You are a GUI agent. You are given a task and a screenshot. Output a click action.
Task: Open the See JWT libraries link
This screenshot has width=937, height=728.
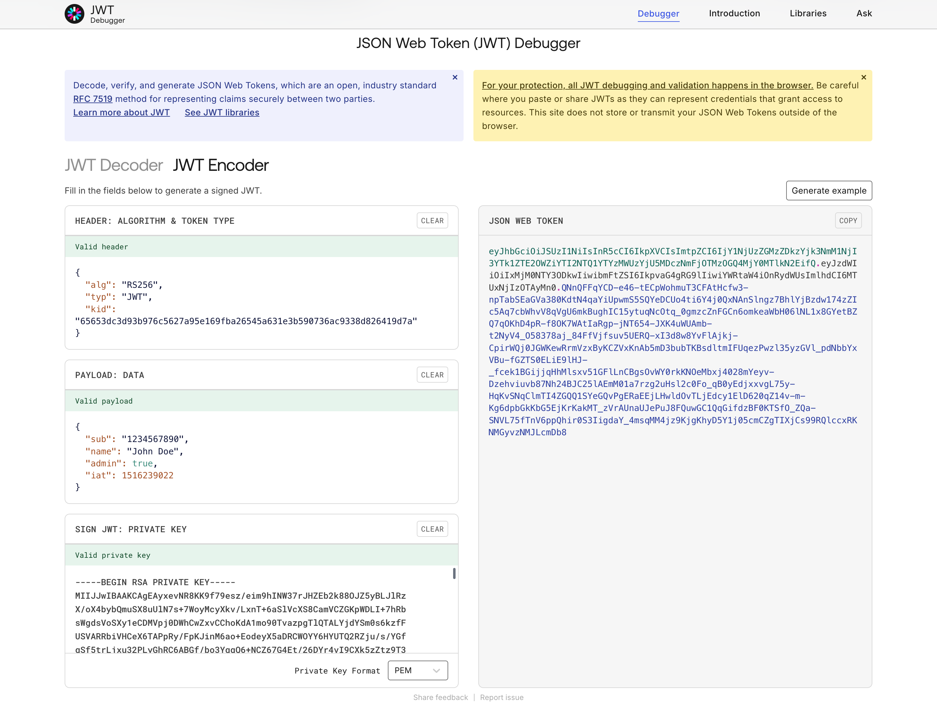222,112
